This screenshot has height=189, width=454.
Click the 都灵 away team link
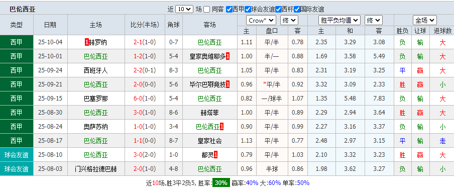tap(207, 155)
